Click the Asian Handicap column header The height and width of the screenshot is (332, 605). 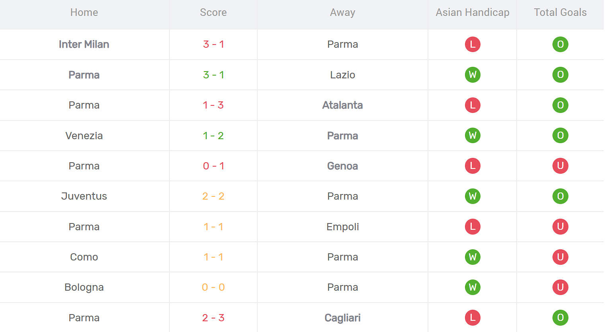tap(473, 12)
